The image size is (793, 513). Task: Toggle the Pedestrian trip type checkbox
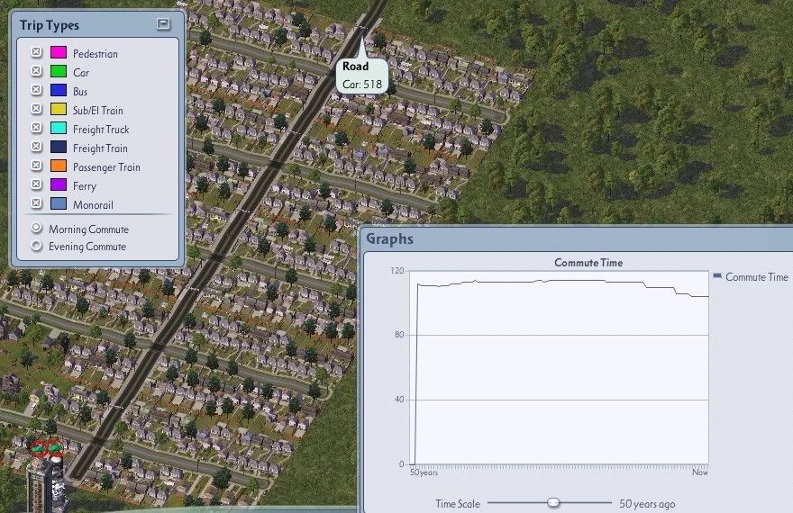(x=36, y=52)
